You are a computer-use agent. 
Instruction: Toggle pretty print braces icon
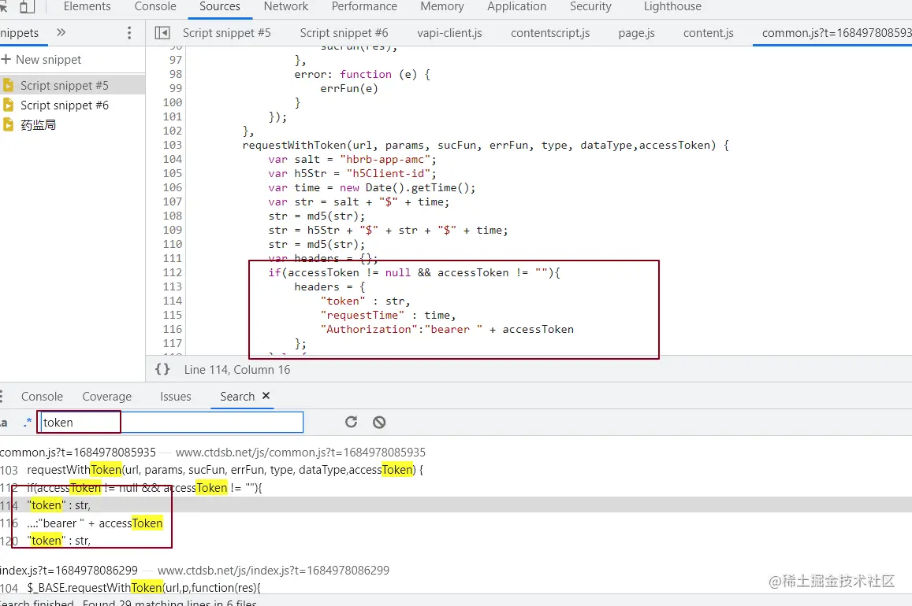tap(162, 369)
